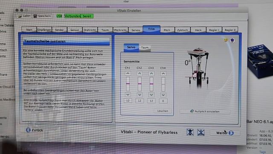Click the green USB status indicator
Viewport: 273px width, 154px height.
tap(59, 16)
